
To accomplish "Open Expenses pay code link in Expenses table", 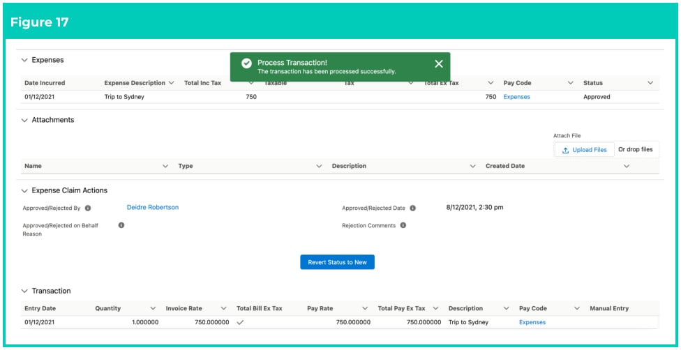I will (517, 98).
